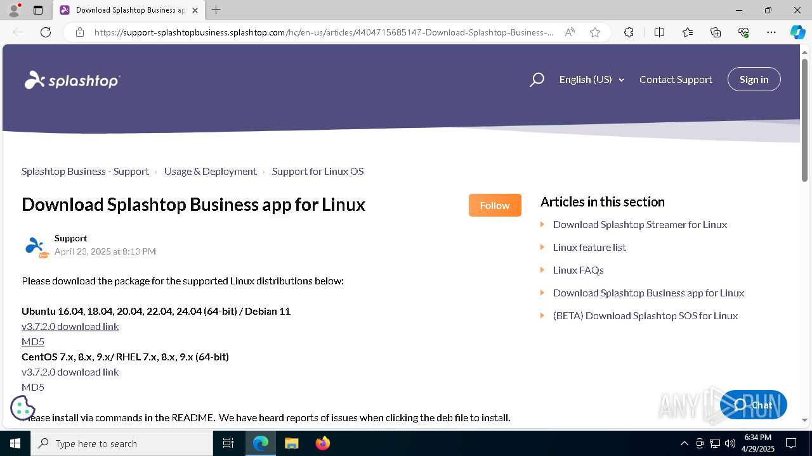Click the April 23, 2025 timestamp
Viewport: 812px width, 456px height.
click(x=105, y=252)
